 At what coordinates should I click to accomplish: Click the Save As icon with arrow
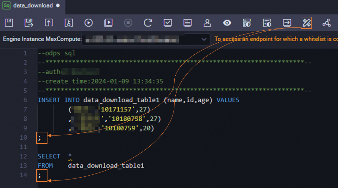[29, 22]
